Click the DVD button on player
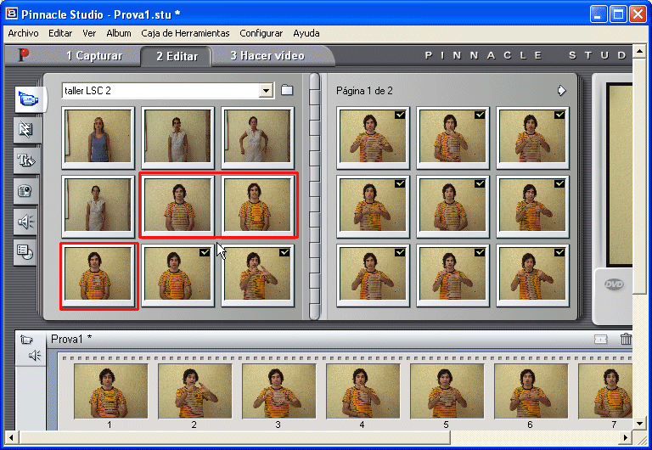The width and height of the screenshot is (652, 450). [614, 284]
